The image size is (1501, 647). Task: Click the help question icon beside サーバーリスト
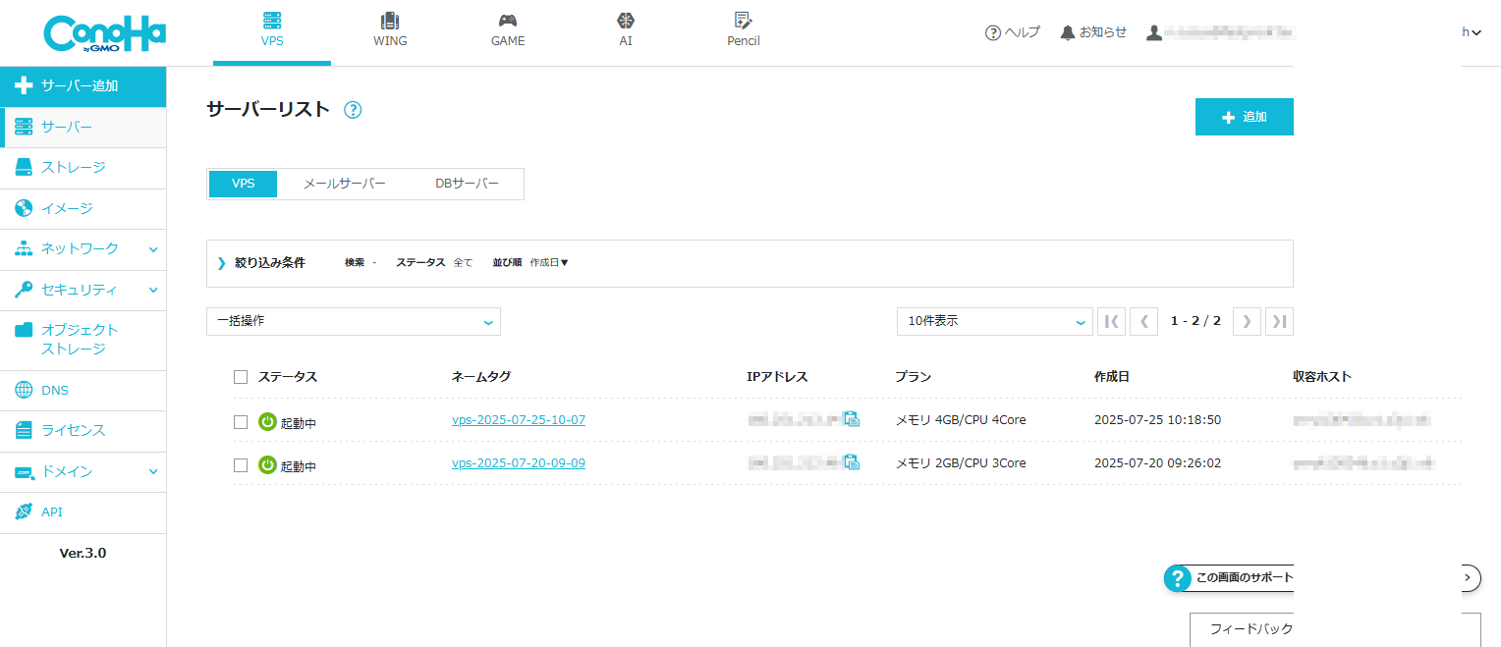[354, 110]
